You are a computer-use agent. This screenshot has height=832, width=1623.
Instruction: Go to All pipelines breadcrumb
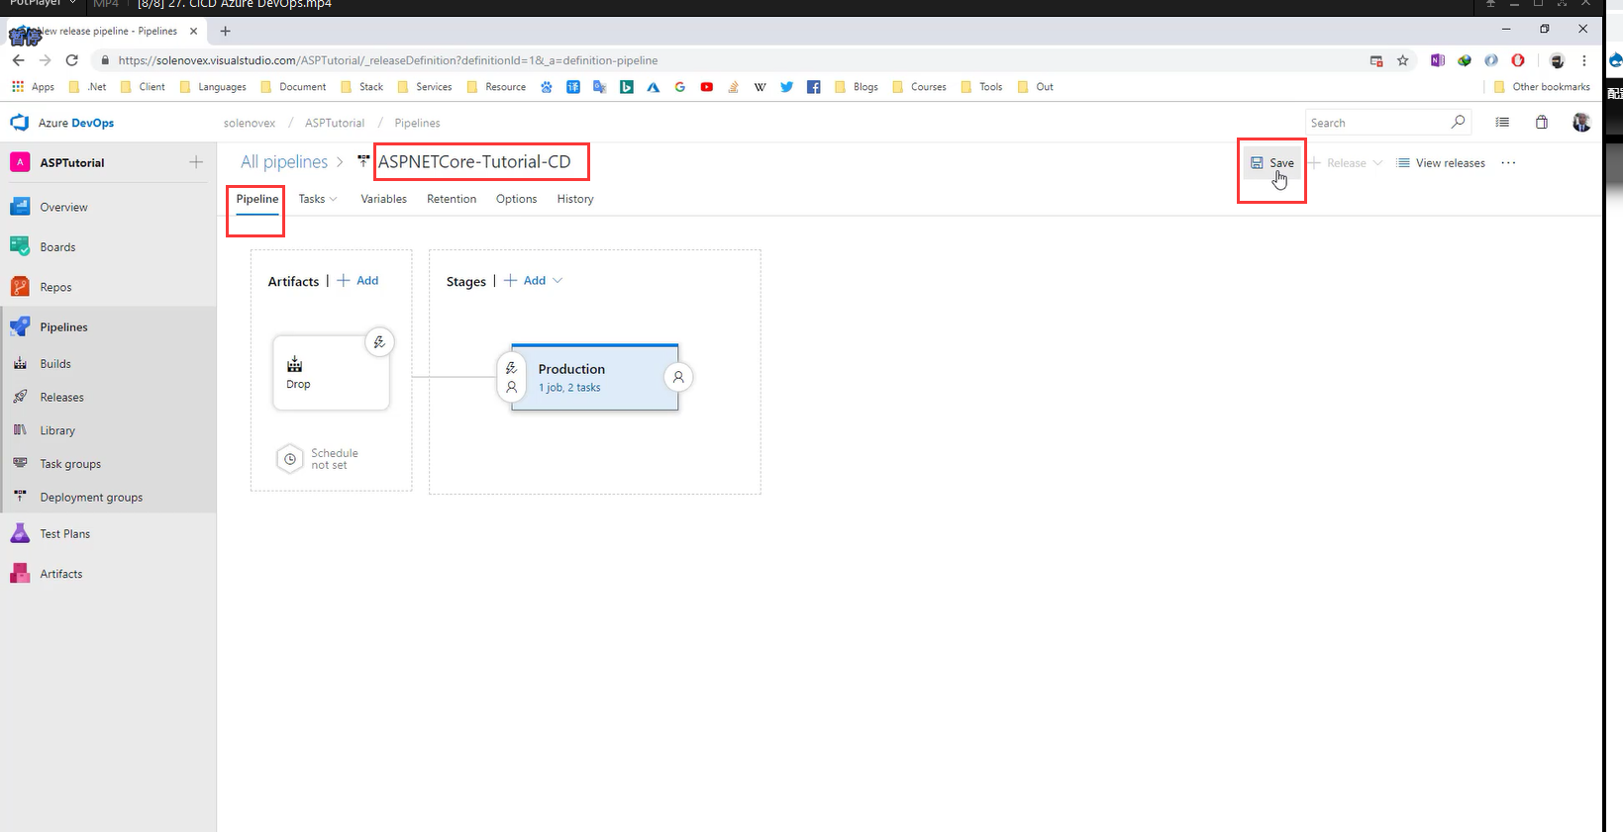(284, 162)
